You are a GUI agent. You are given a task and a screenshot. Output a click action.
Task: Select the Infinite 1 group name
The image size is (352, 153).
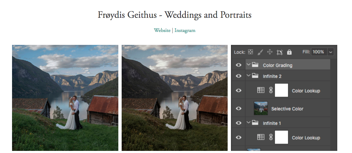point(272,123)
